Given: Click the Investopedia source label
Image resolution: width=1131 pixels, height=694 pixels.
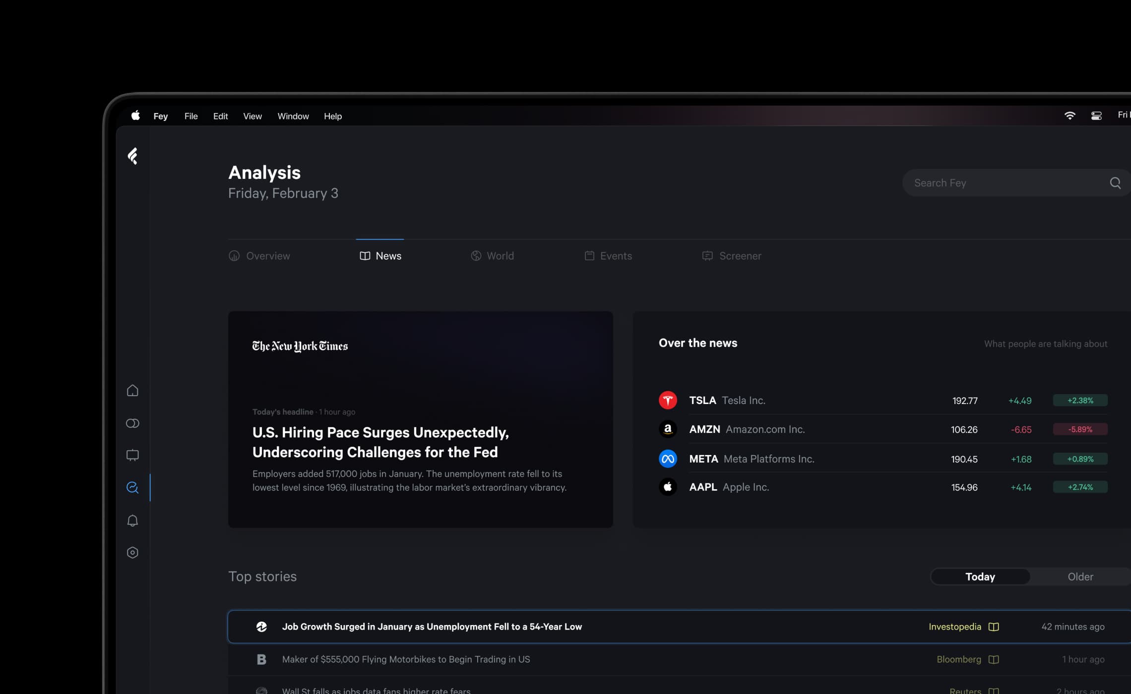Looking at the screenshot, I should [x=955, y=627].
